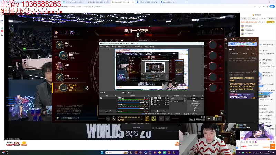Open 设置 (Settings) in OBS controls

195,108
